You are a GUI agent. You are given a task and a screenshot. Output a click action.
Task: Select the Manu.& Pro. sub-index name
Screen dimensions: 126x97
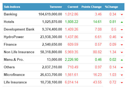14,59
